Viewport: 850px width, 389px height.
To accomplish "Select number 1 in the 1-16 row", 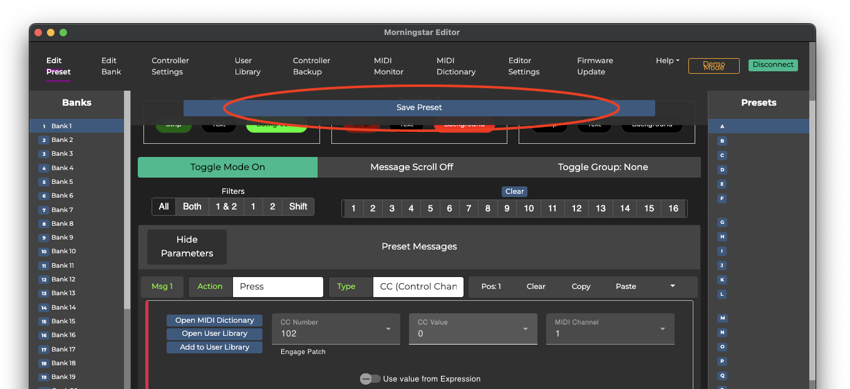I will coord(353,208).
